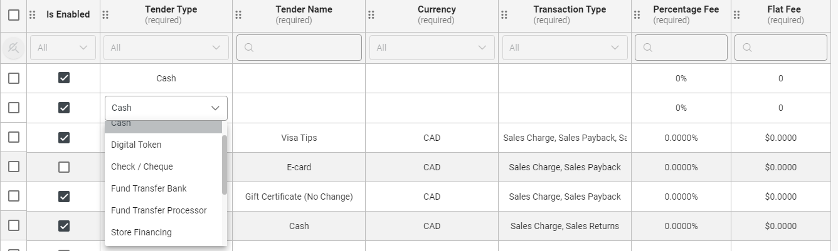838x251 pixels.
Task: Click the Transaction Type column drag handle
Action: point(504,15)
